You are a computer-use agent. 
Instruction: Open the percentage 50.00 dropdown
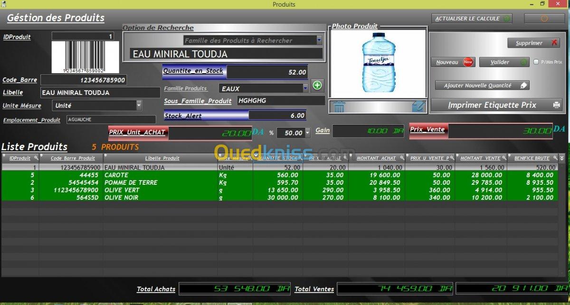(307, 133)
